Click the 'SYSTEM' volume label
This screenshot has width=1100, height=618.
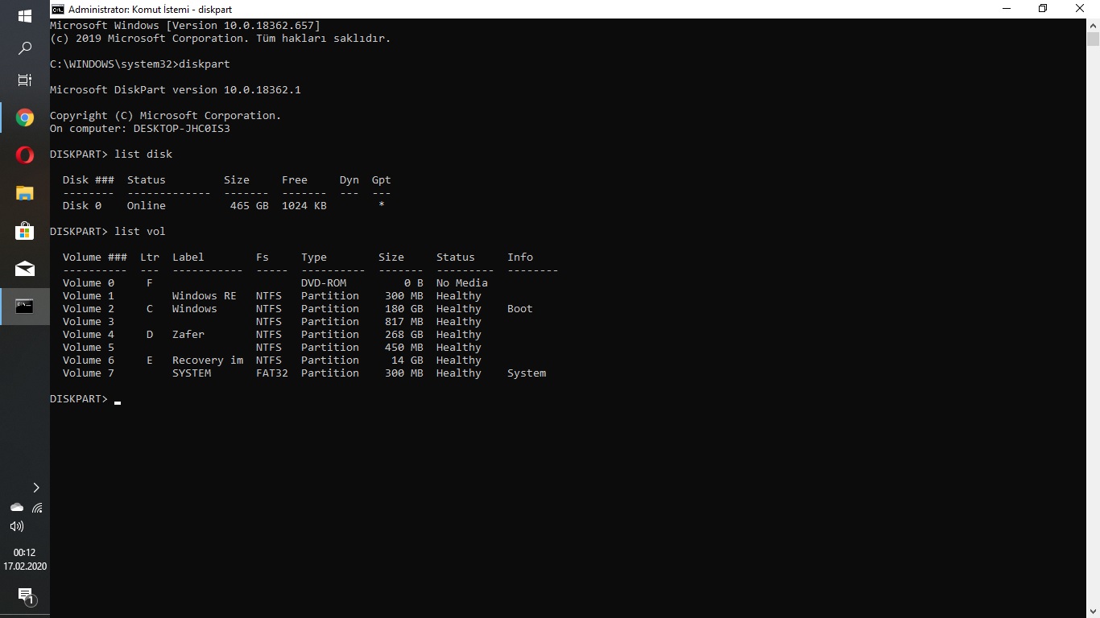(192, 373)
